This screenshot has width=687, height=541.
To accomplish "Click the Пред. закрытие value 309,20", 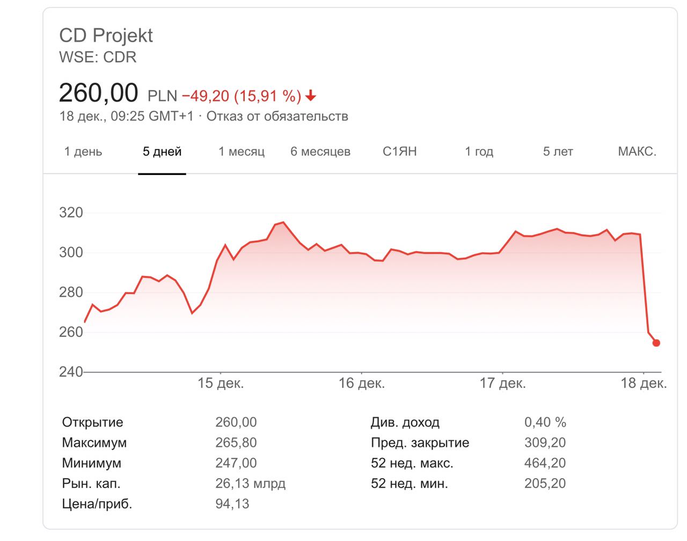I will [545, 443].
